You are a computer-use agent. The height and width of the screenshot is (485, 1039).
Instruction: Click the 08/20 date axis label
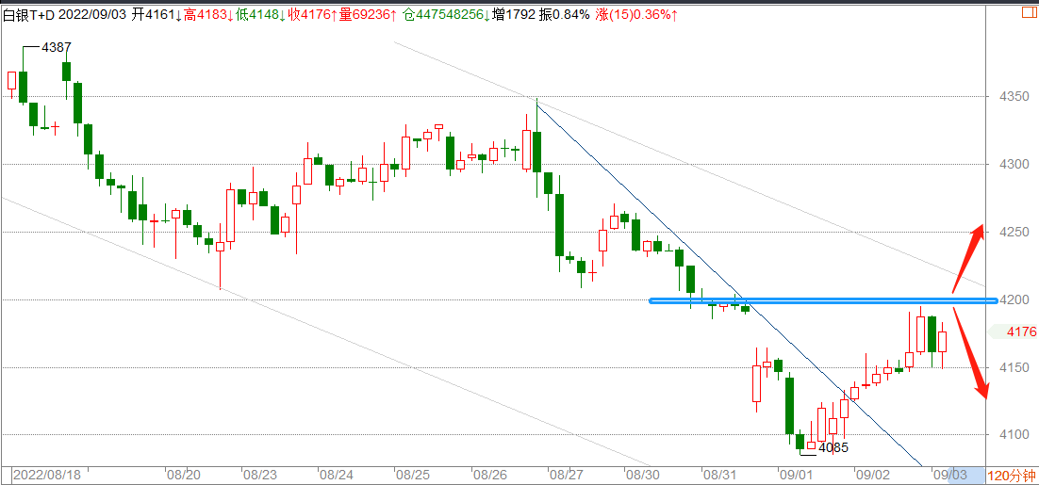(x=183, y=475)
